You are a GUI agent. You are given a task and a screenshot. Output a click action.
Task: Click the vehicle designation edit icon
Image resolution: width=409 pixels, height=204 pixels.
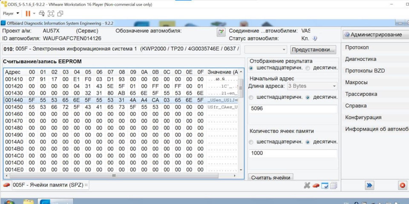pyautogui.click(x=221, y=32)
